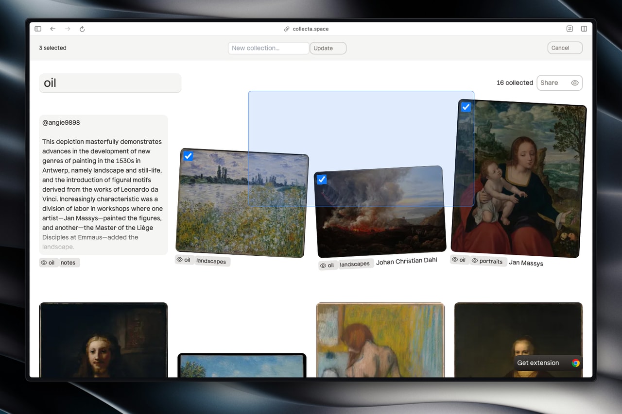Uncheck the Monet river landscape checkbox
Image resolution: width=622 pixels, height=414 pixels.
(188, 156)
